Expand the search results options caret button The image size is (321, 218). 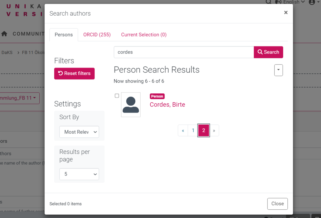point(278,70)
